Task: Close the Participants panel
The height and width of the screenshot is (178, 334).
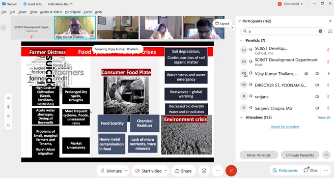Action: coord(330,21)
